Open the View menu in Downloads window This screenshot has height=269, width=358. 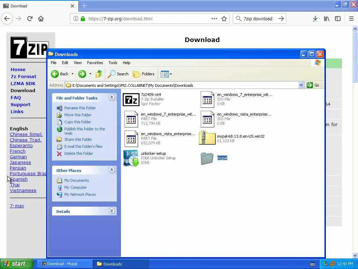click(78, 63)
